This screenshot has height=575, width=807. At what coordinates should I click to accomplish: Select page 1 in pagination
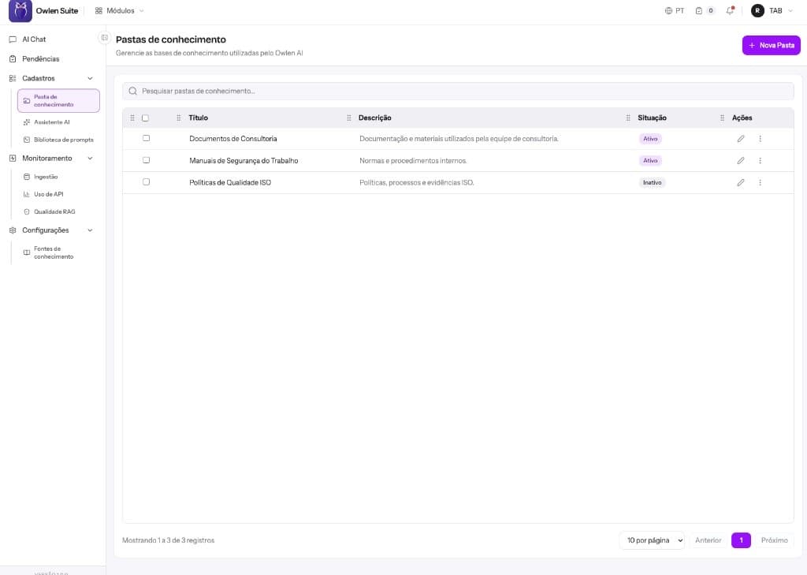pos(741,540)
